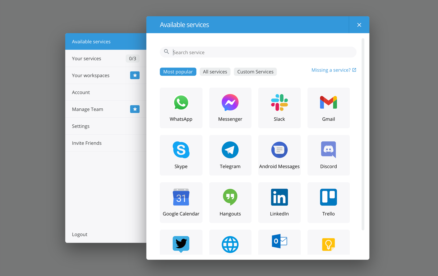Screen dimensions: 438x276
Task: Click the services list vertical scrollbar
Action: coord(363,134)
